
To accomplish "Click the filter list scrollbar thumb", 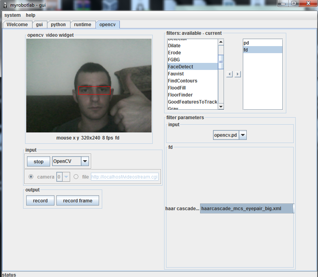I will (221, 62).
